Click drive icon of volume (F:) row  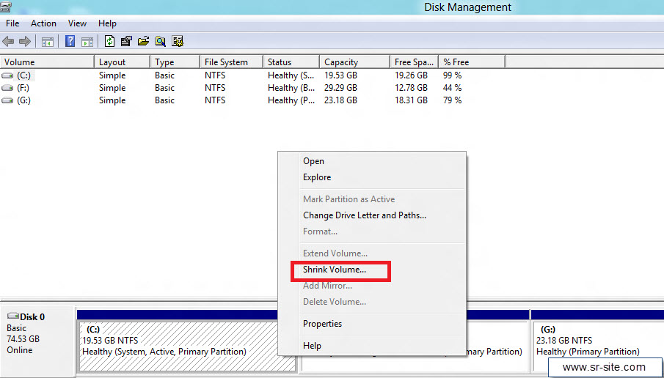(x=7, y=88)
